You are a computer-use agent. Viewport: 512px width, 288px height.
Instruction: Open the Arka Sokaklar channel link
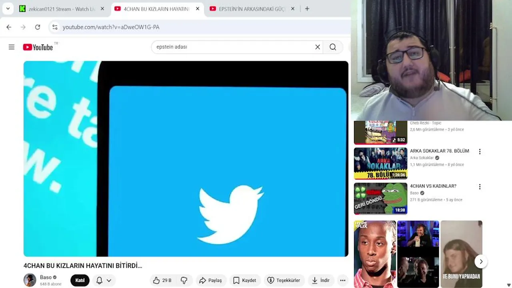422,158
